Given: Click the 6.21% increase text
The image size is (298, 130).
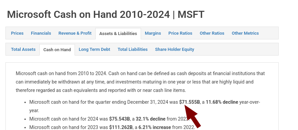Looking at the screenshot, I should (x=155, y=127).
